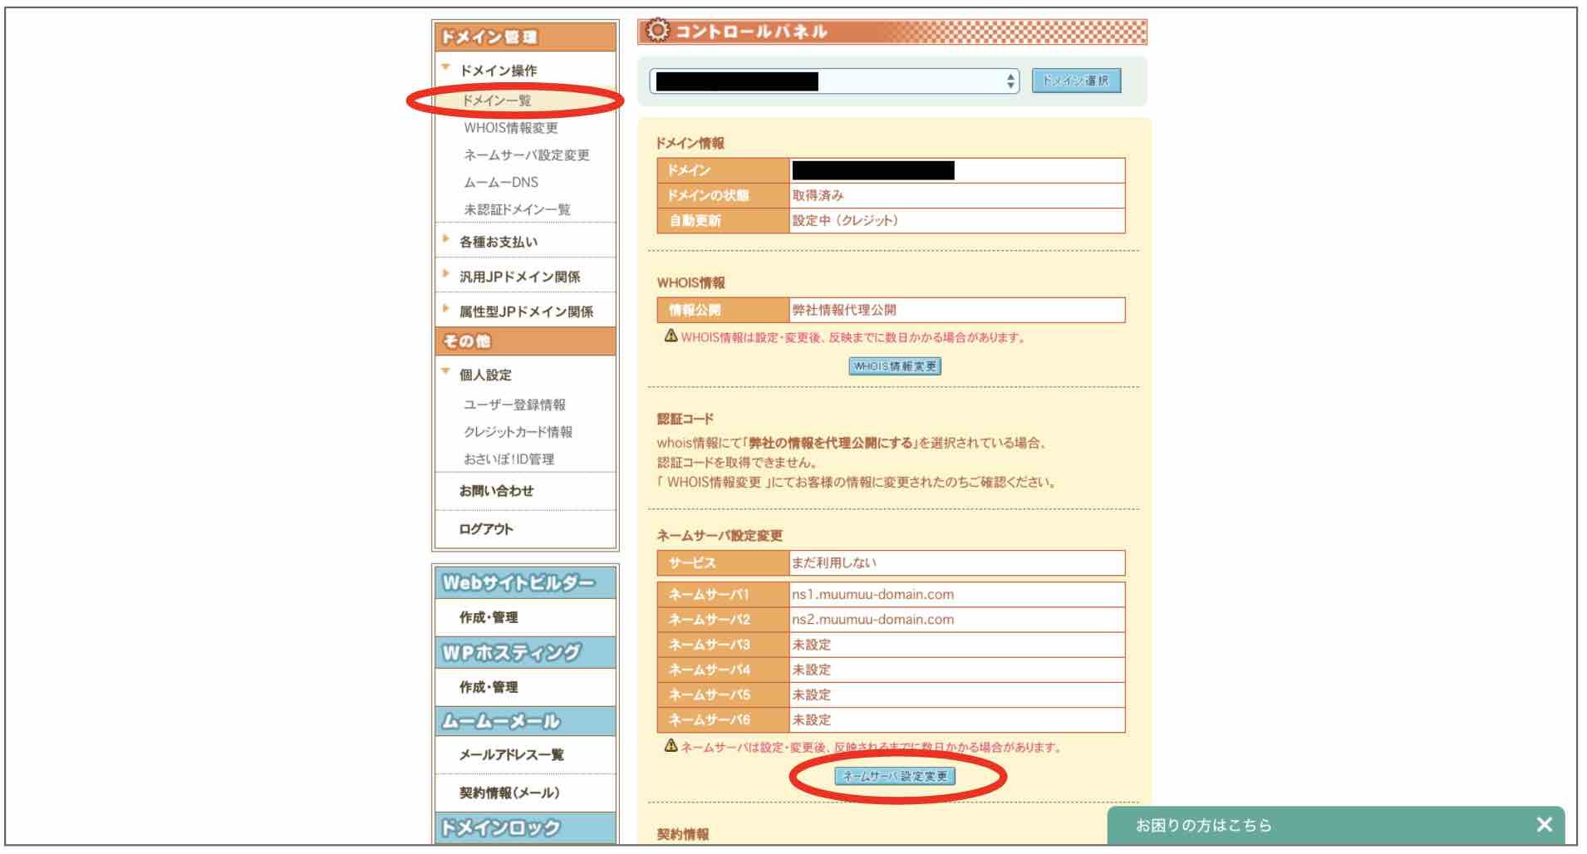Click the ネームサーバ設定変更 button
This screenshot has width=1587, height=854.
(x=895, y=776)
